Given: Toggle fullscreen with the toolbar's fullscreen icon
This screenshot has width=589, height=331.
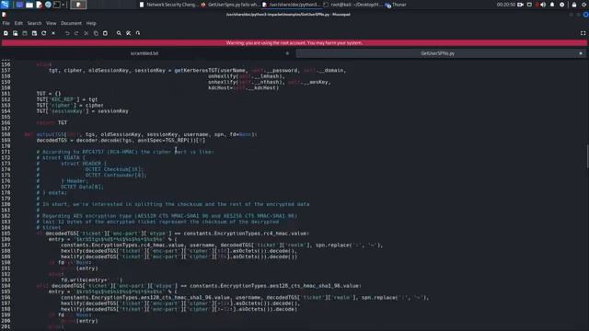Looking at the screenshot, I should 583,33.
